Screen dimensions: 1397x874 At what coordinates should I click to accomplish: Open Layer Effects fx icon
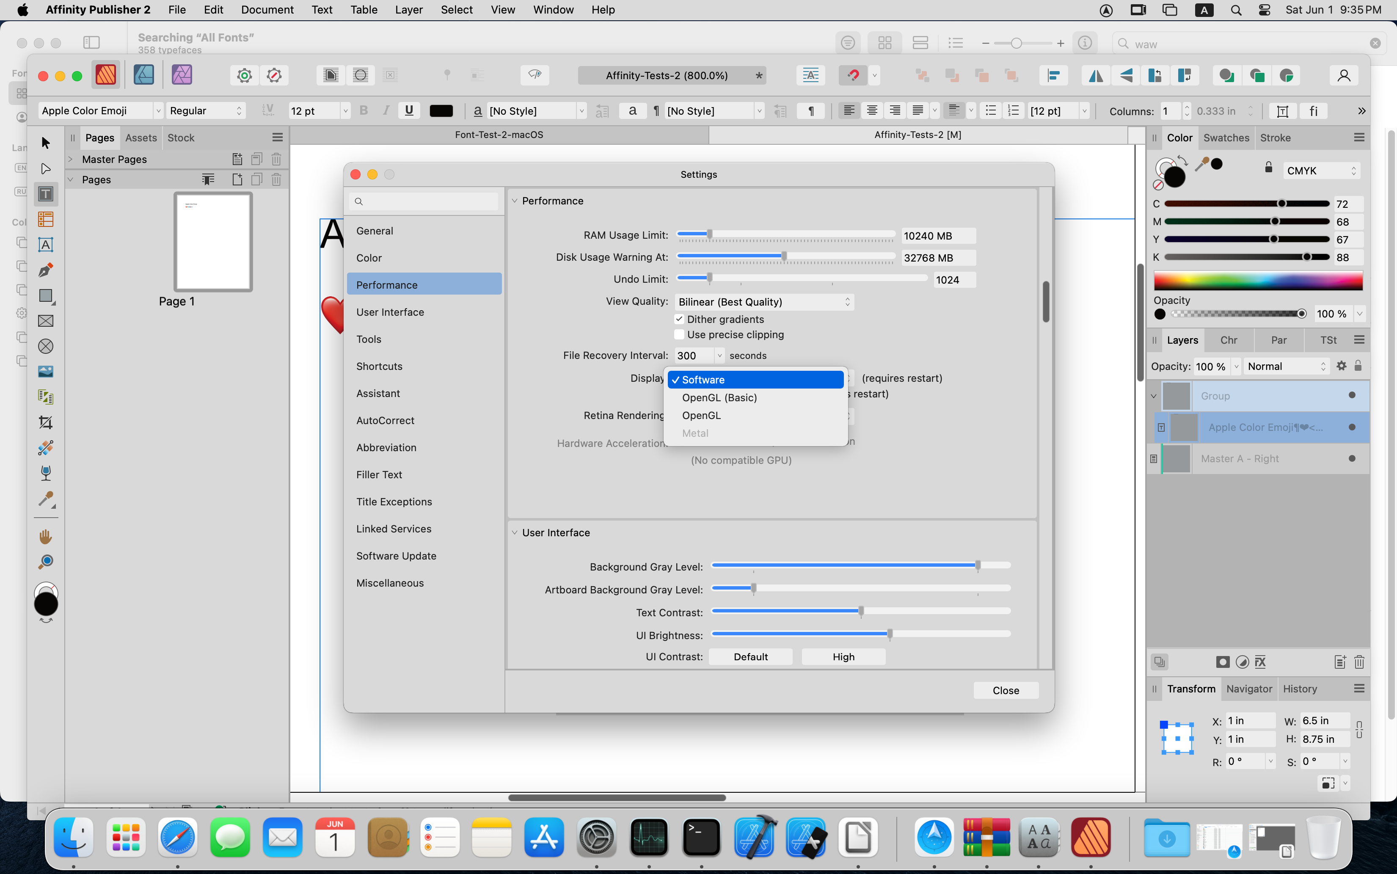[1261, 662]
